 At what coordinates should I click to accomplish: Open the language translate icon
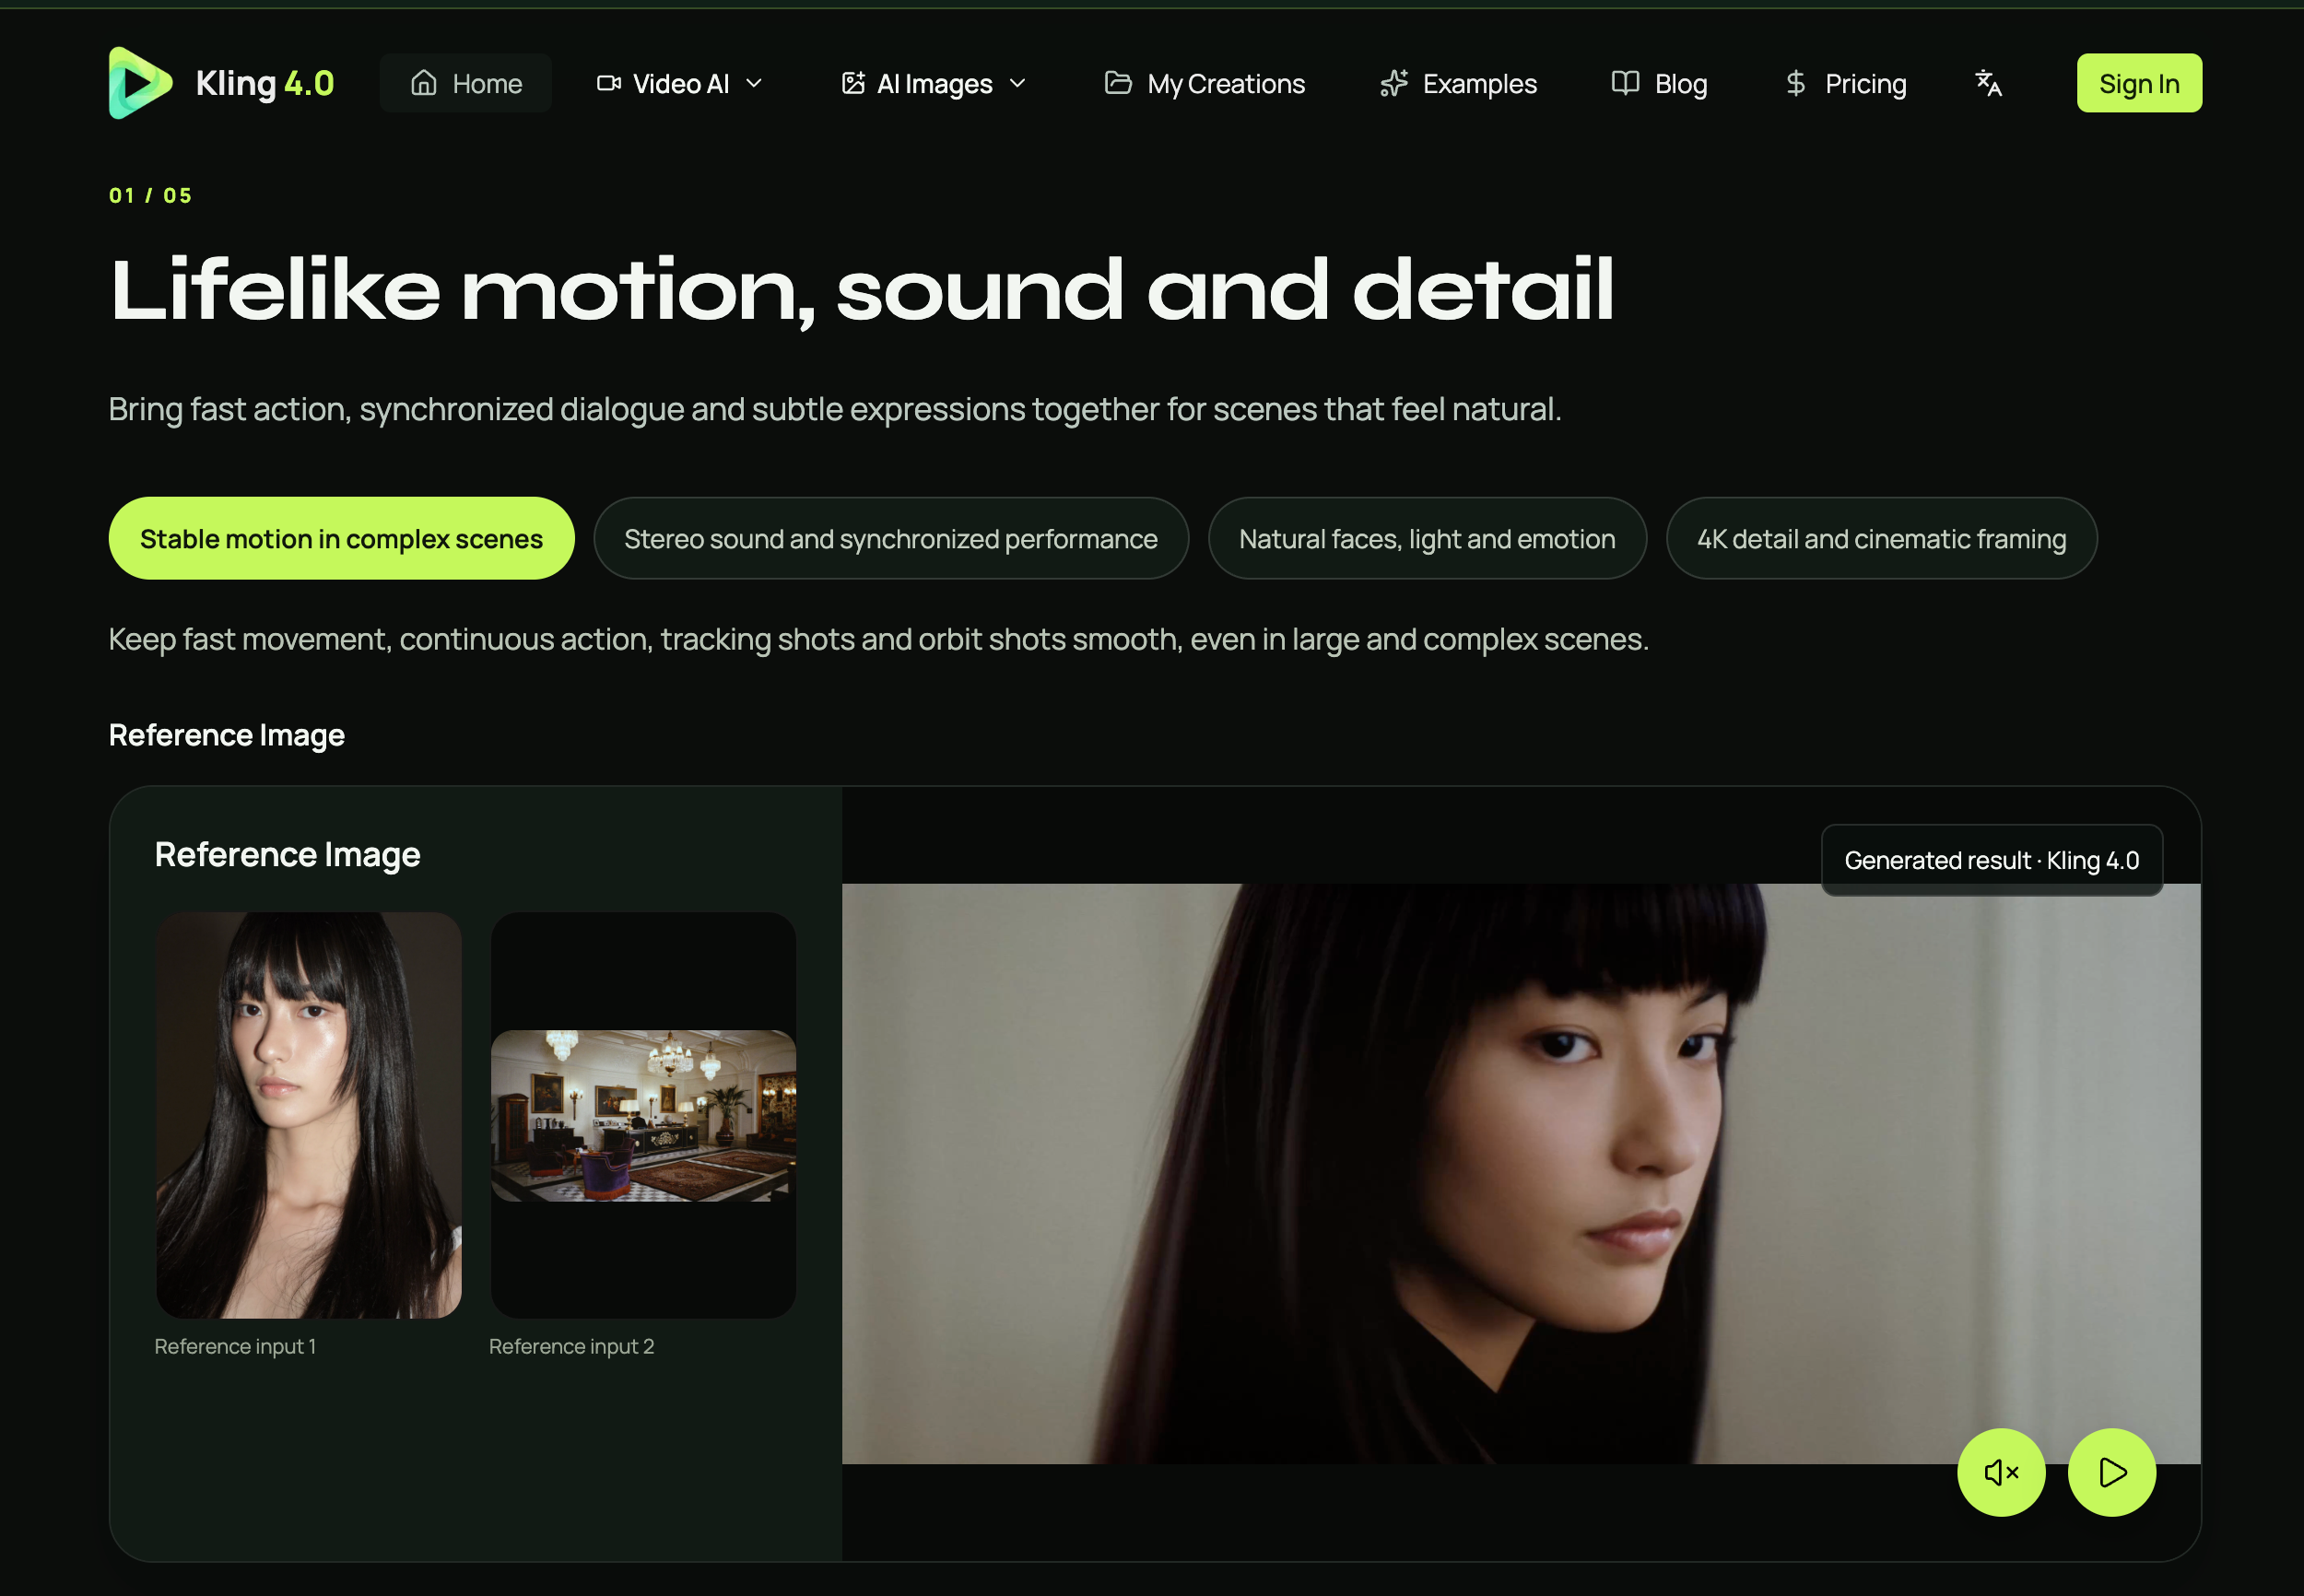click(x=1988, y=83)
